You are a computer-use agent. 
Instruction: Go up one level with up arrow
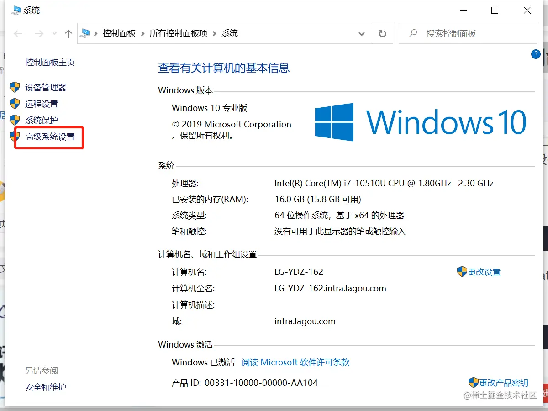pos(68,33)
